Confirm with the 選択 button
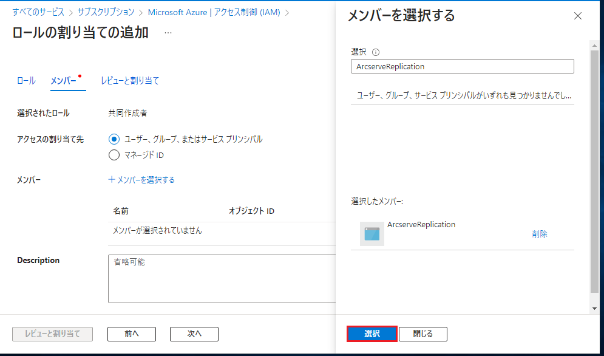This screenshot has height=356, width=604. [372, 334]
